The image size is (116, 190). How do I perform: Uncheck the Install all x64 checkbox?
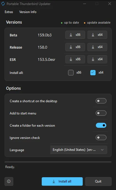93,72
